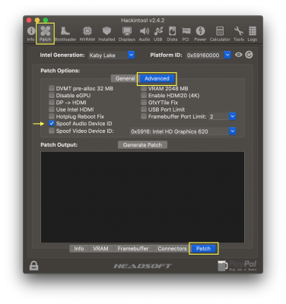Open the Audio speaker icon
Image resolution: width=286 pixels, height=304 pixels.
145,33
